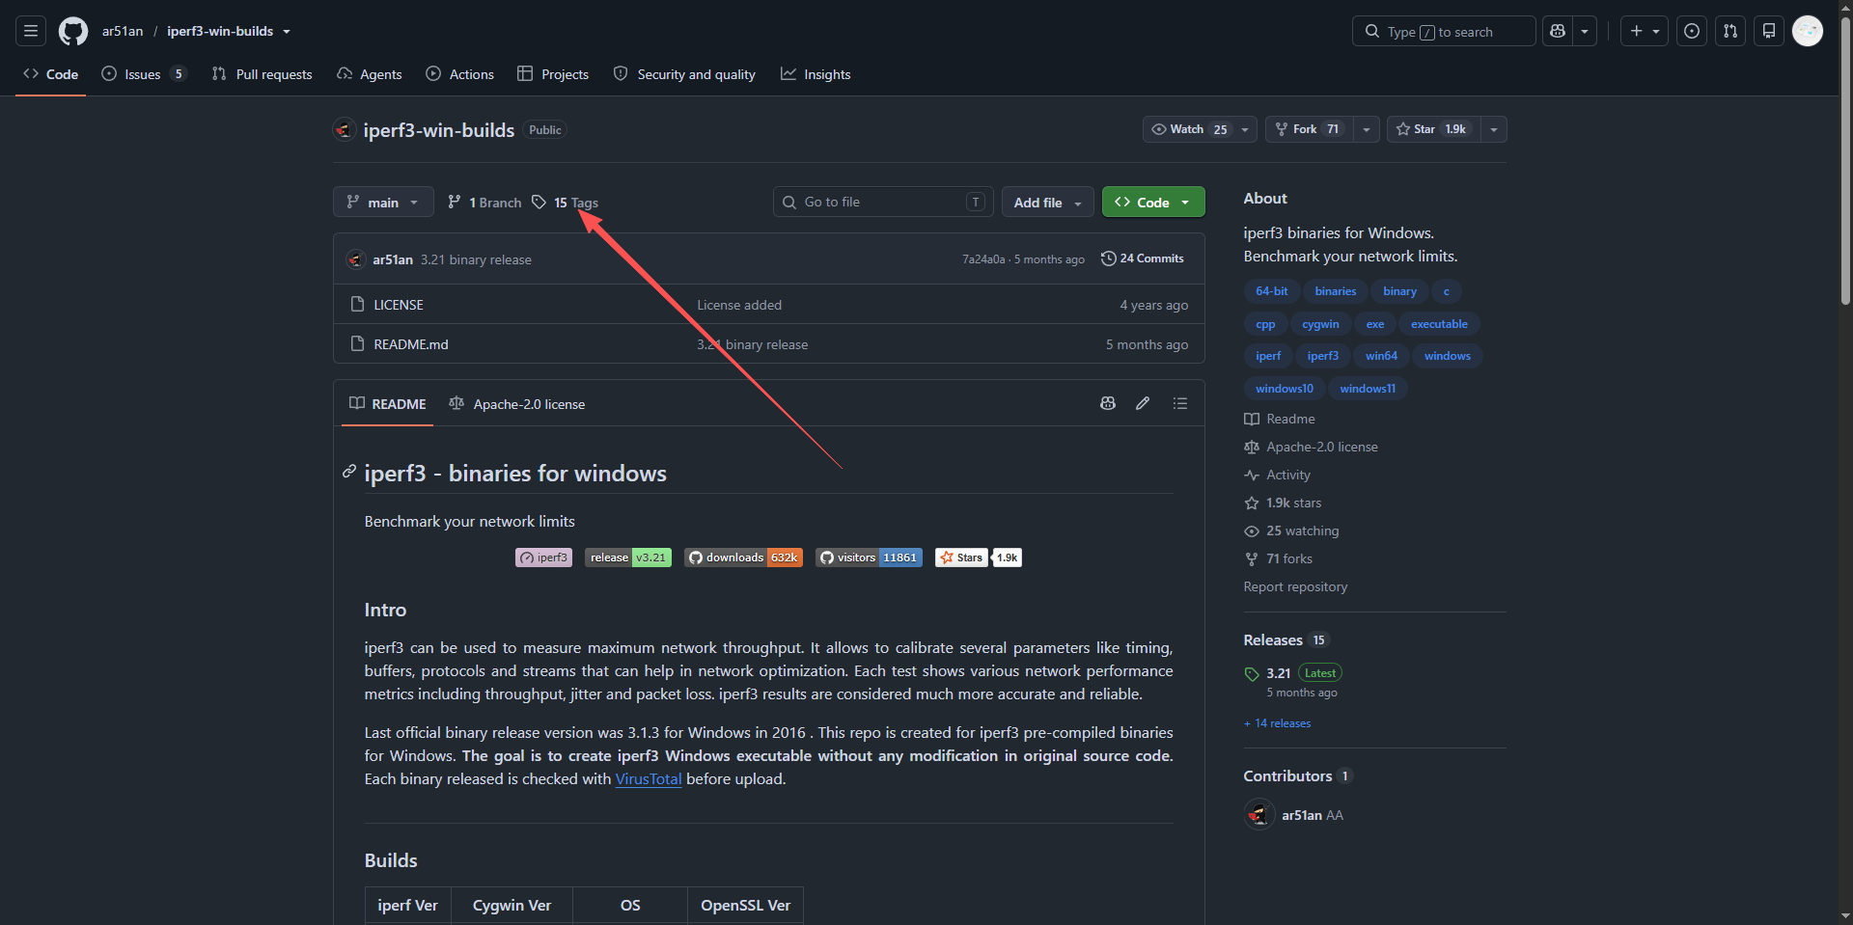Open the main branch selector
This screenshot has width=1853, height=925.
383,202
